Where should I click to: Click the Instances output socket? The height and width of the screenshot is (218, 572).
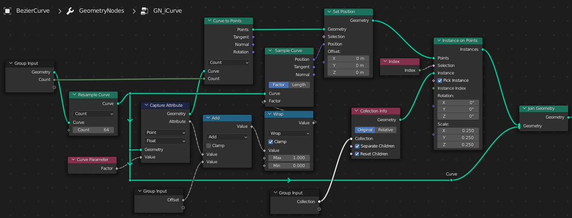point(482,49)
